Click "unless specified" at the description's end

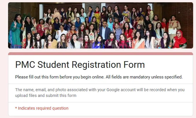170,77
